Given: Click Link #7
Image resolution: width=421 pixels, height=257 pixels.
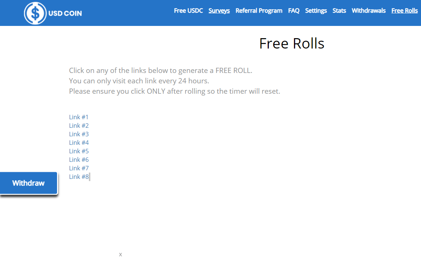Looking at the screenshot, I should click(x=78, y=168).
